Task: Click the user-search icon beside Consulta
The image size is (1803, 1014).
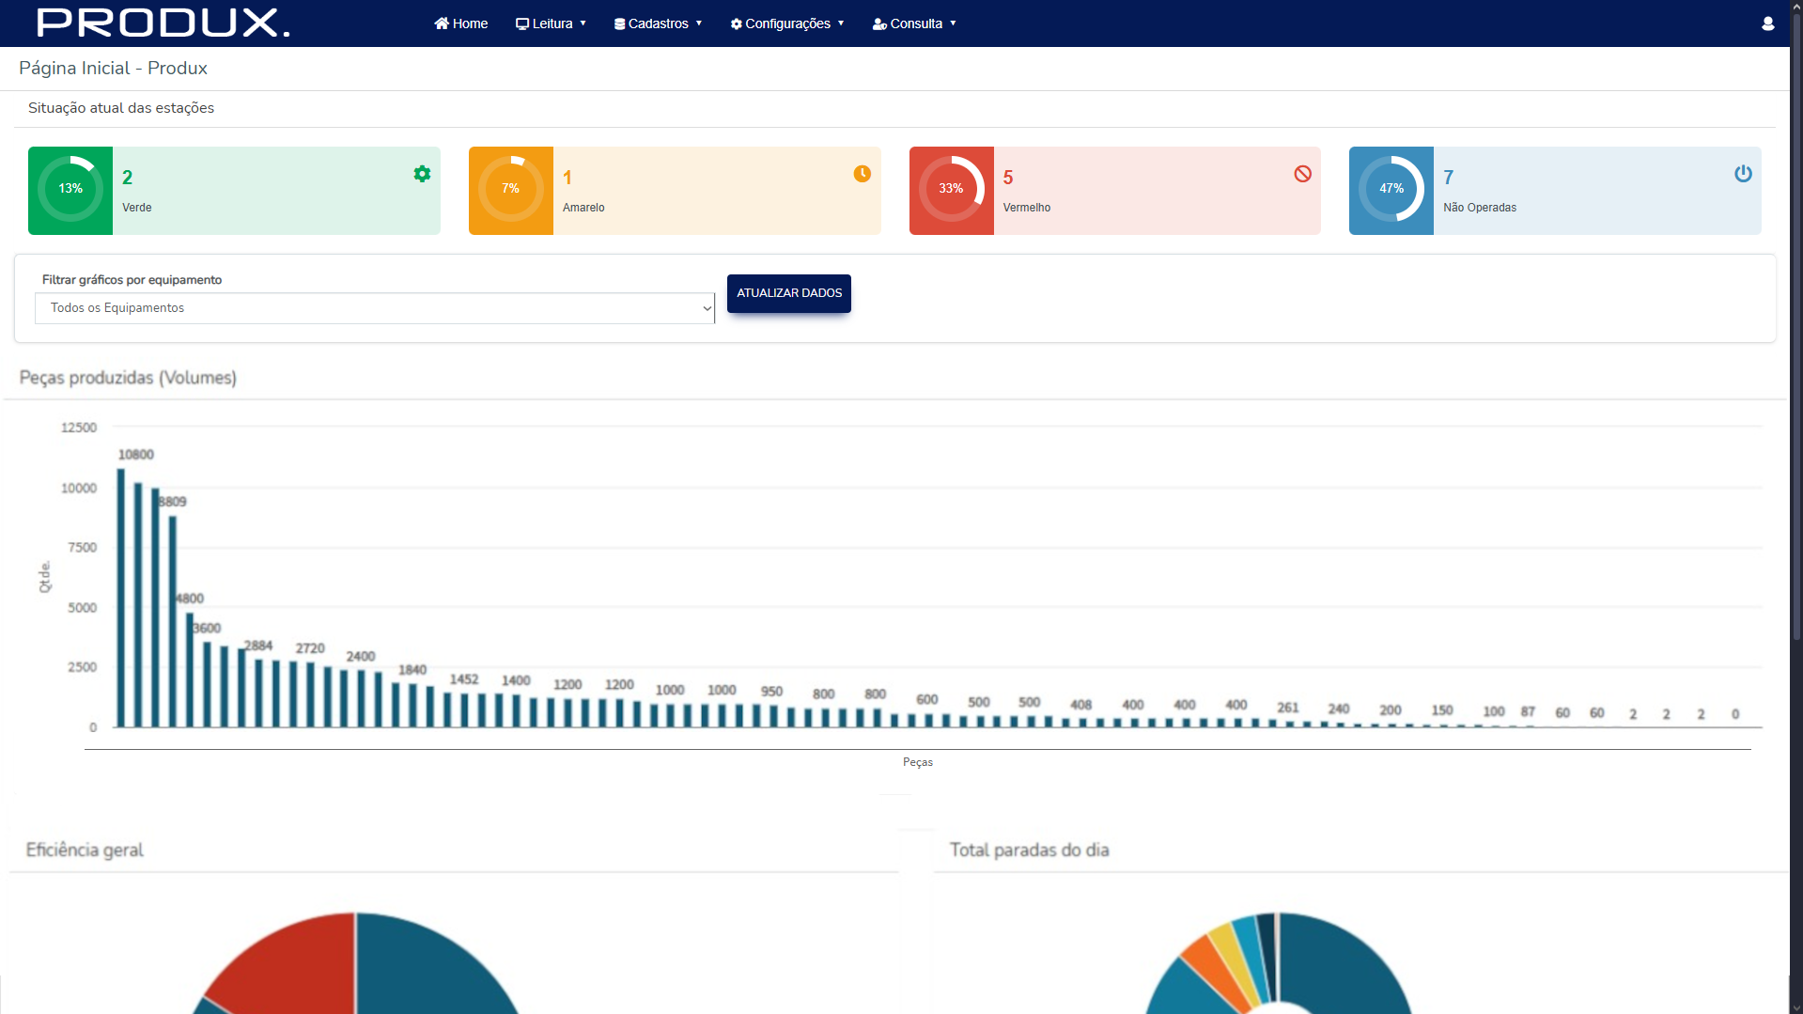Action: (x=879, y=23)
